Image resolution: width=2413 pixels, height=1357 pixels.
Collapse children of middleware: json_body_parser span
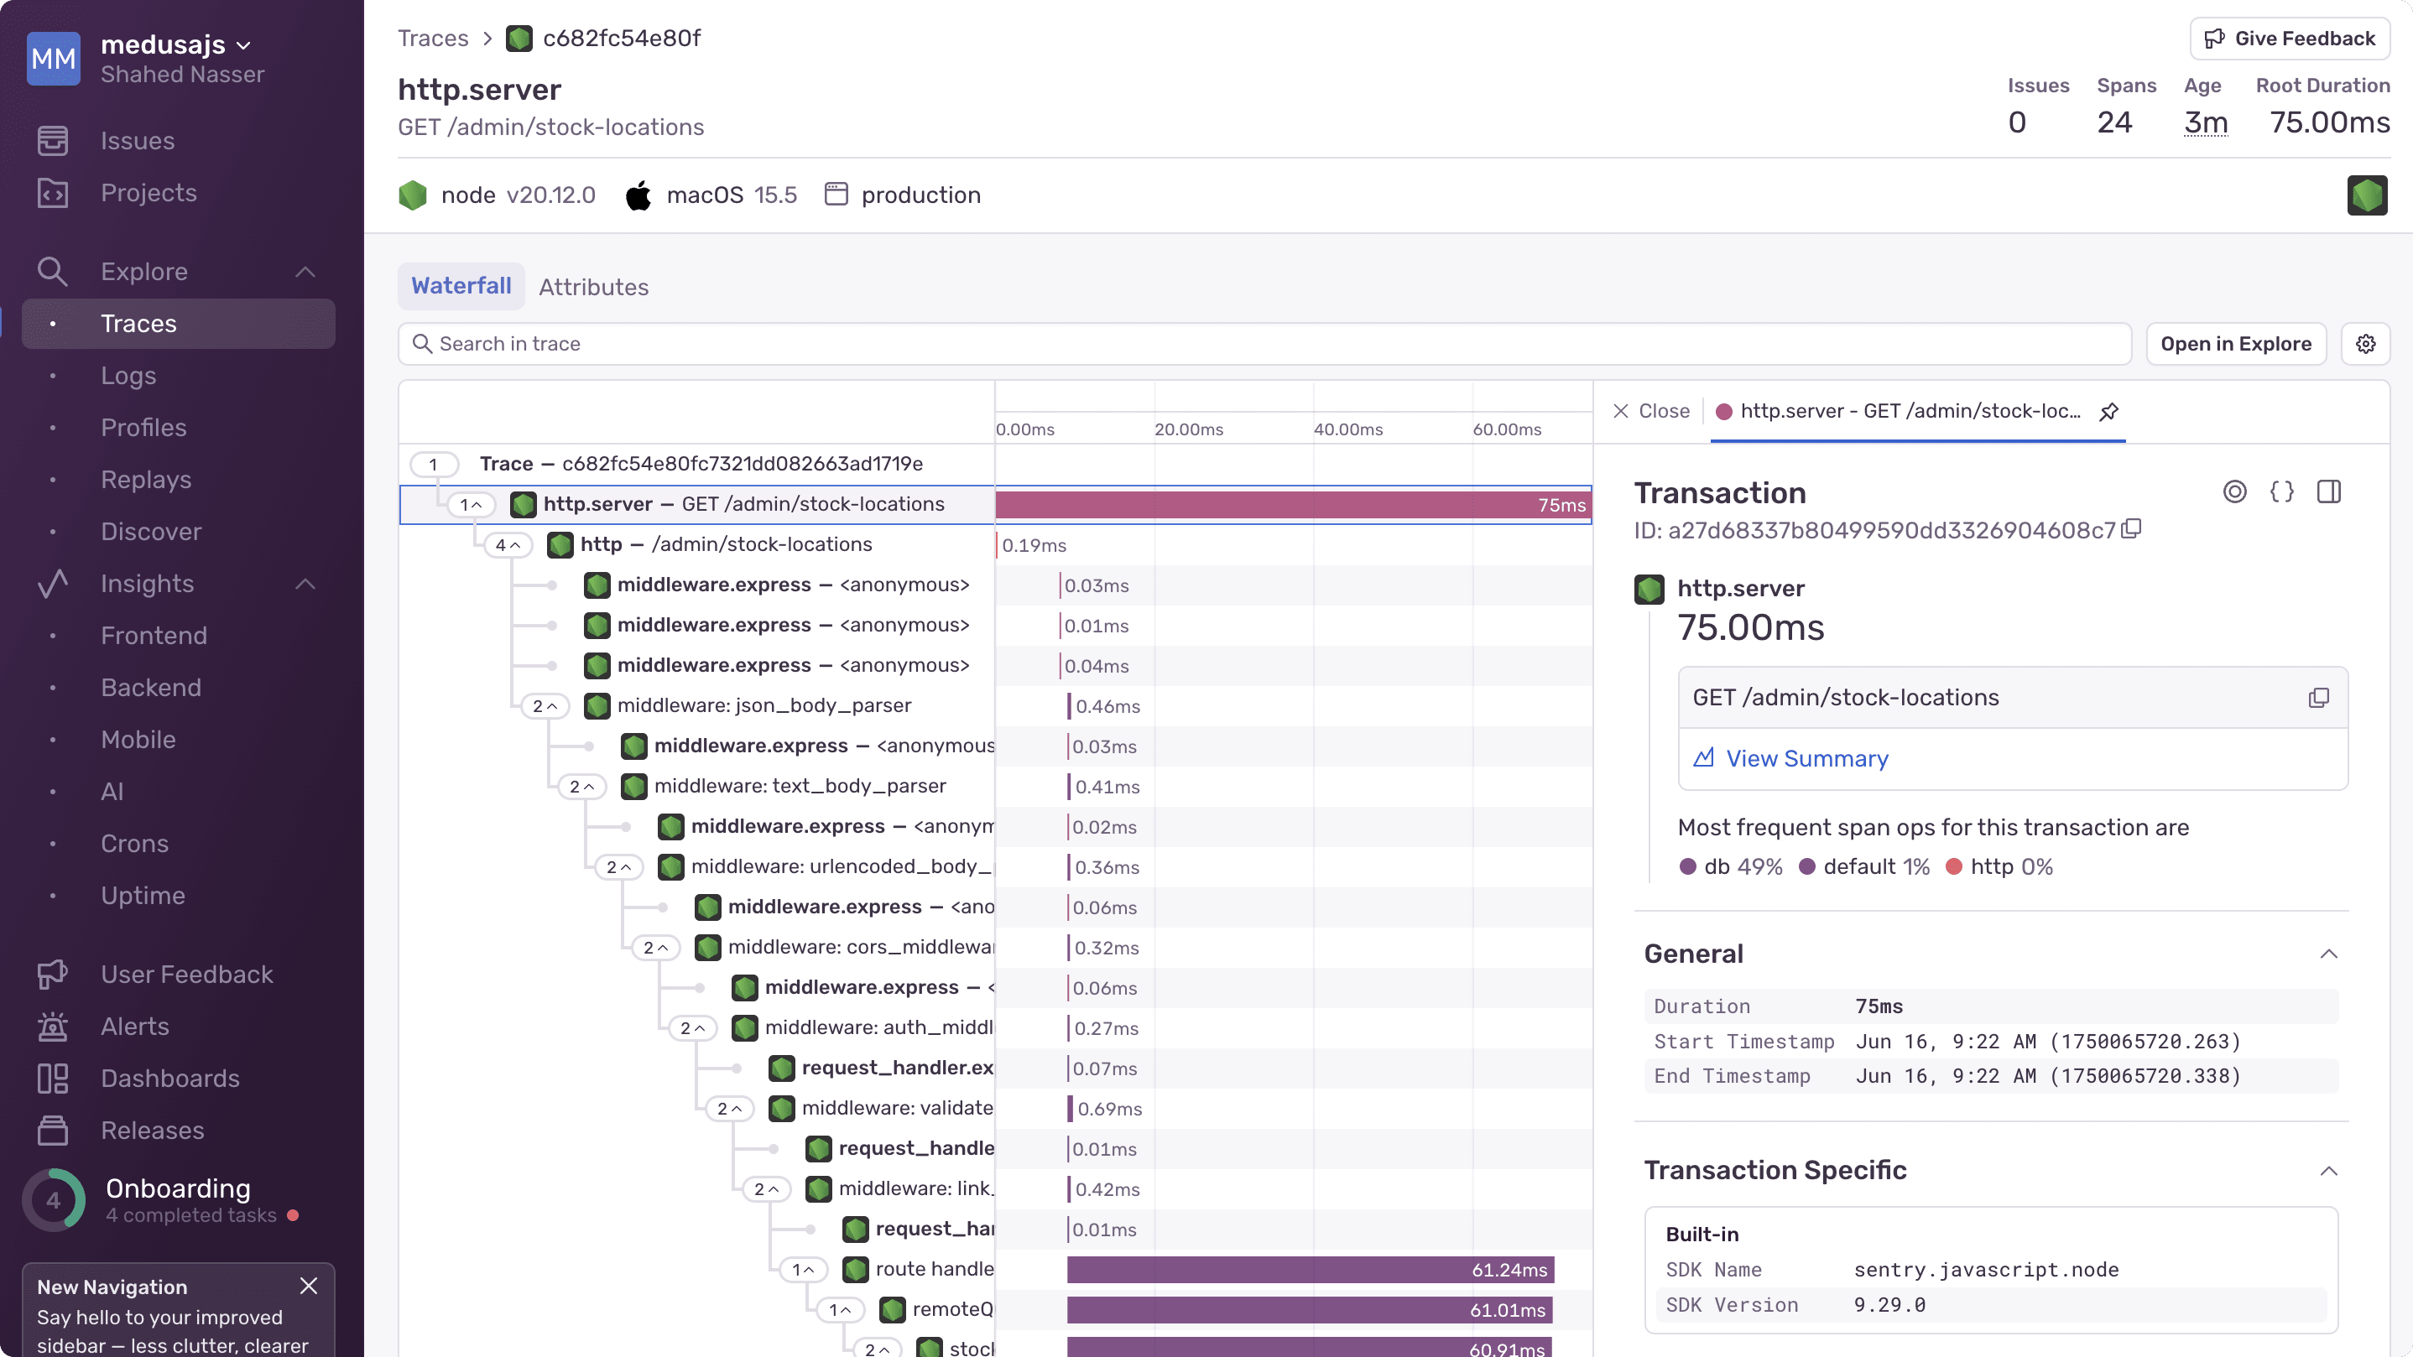545,705
